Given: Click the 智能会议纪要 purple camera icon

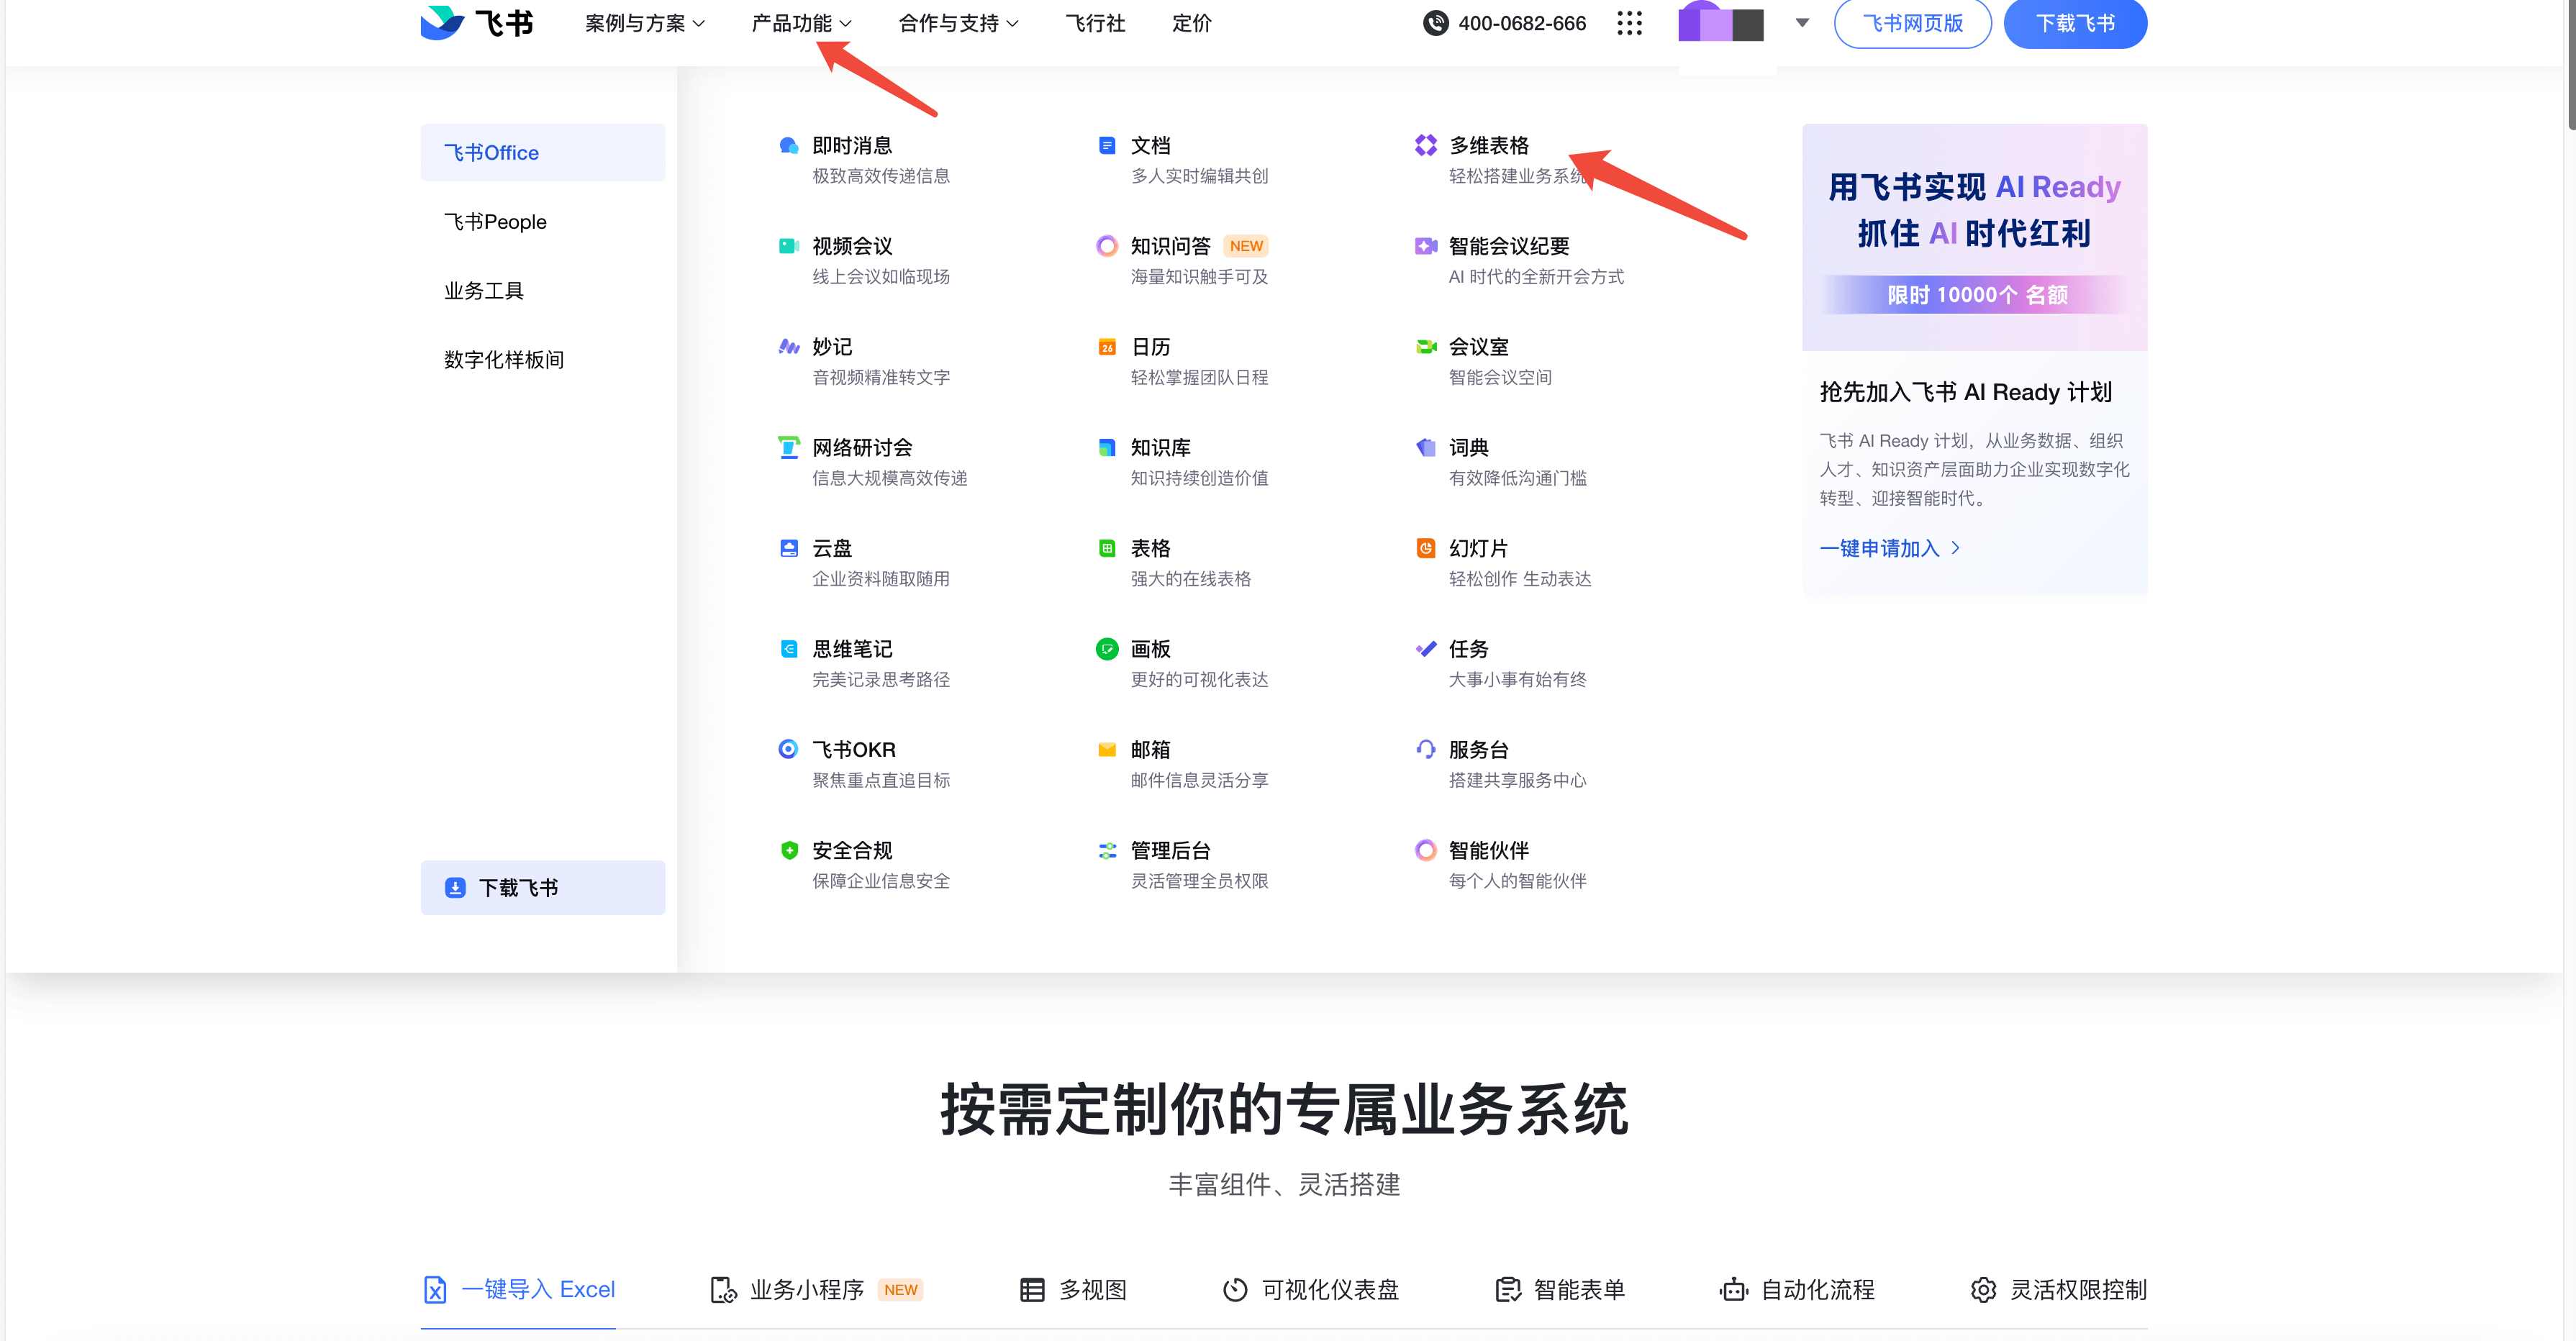Looking at the screenshot, I should click(x=1426, y=246).
